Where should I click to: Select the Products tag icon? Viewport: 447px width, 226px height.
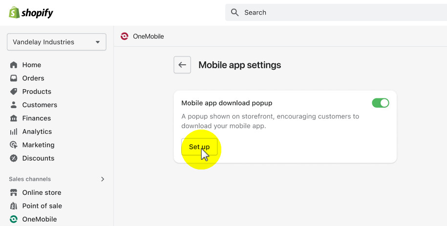tap(14, 92)
